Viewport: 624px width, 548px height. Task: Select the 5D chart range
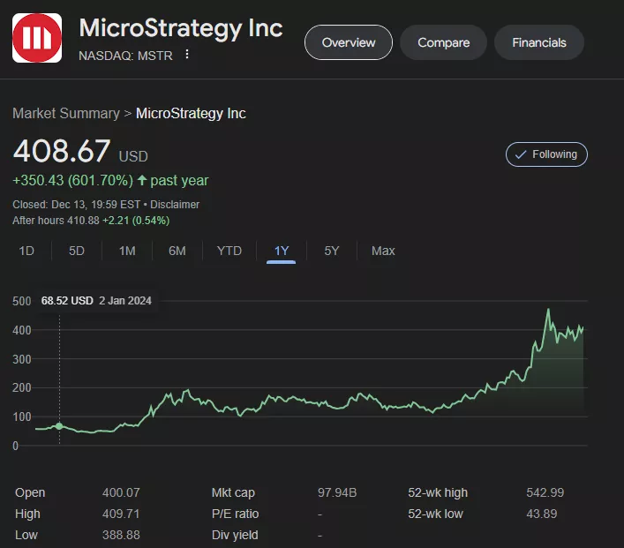77,251
